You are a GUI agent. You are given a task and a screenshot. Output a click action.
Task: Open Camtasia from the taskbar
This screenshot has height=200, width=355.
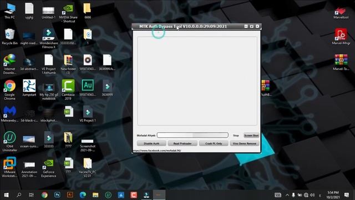[x=134, y=195]
